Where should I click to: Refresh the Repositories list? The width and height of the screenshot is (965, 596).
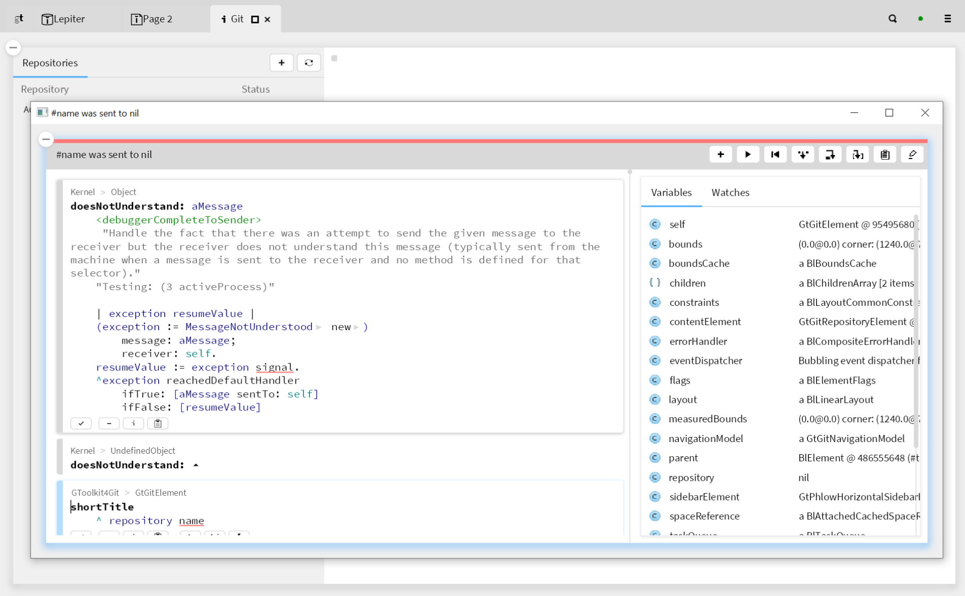pos(309,62)
